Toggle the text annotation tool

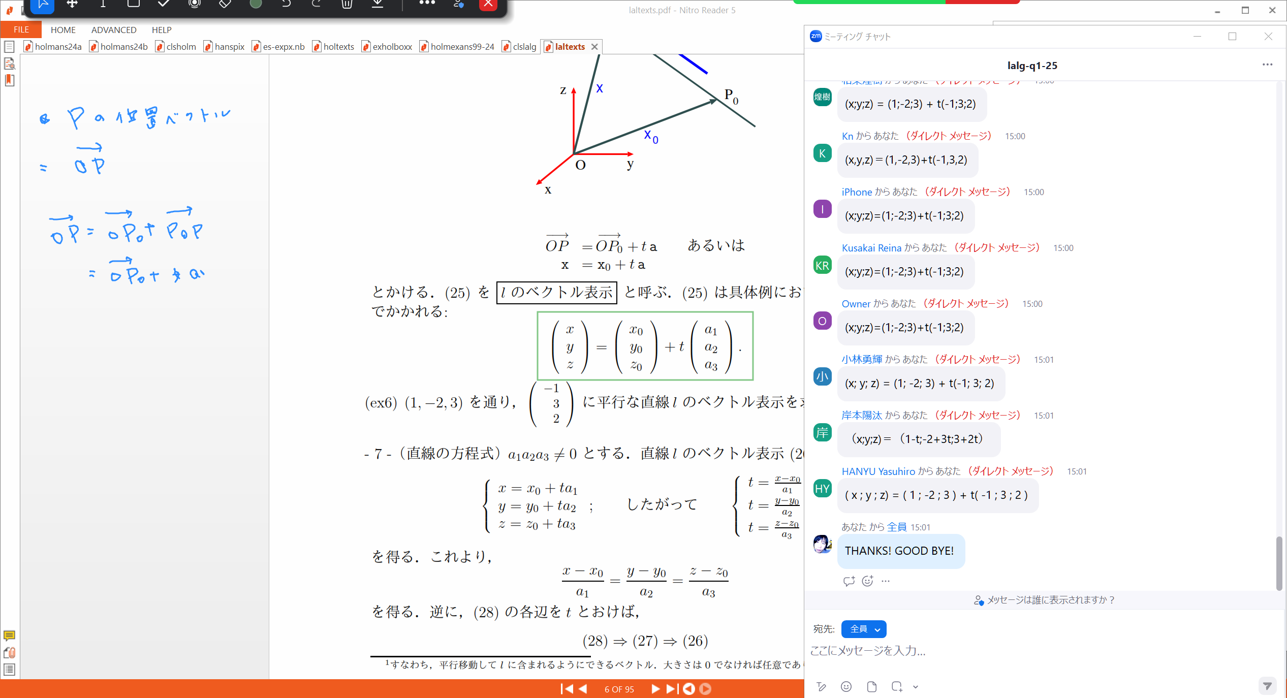(x=103, y=4)
